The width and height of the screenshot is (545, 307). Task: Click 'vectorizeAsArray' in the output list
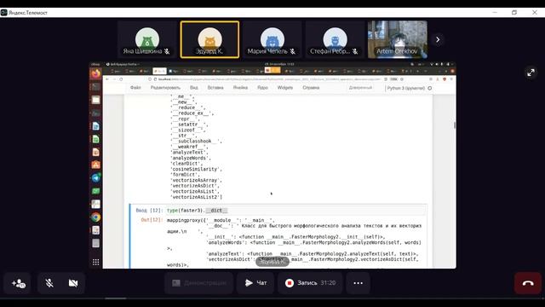tap(196, 180)
